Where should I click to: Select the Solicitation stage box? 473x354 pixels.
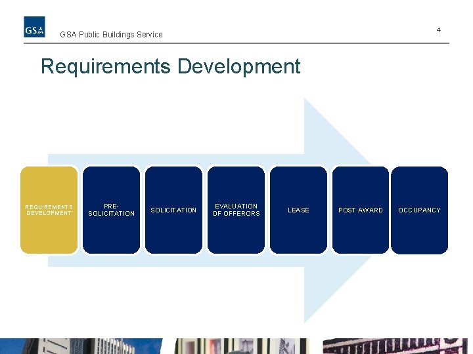click(173, 210)
